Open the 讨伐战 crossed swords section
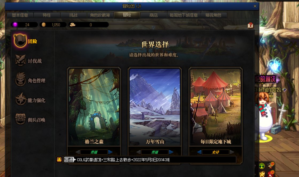Image resolution: width=299 pixels, height=177 pixels. [20, 60]
